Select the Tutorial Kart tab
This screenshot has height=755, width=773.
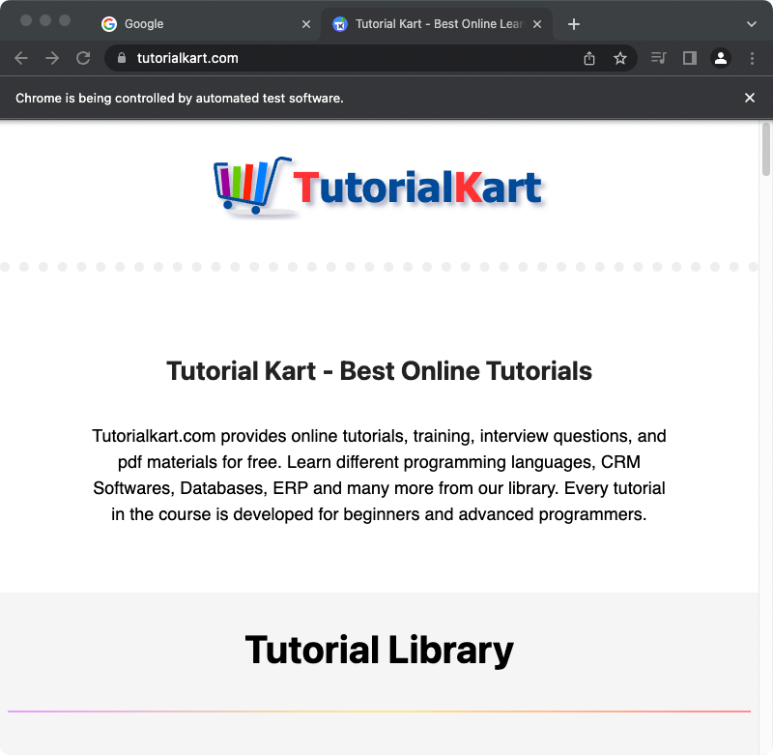435,23
